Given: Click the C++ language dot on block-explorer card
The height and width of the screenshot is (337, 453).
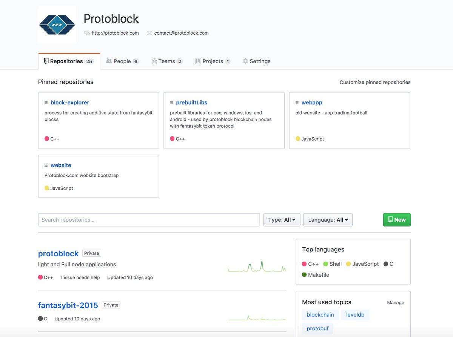Looking at the screenshot, I should (47, 139).
